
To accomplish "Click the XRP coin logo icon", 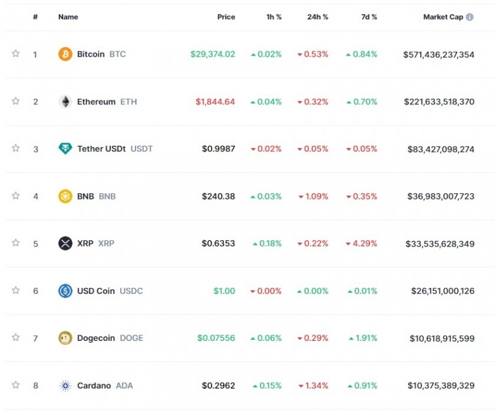I will [65, 243].
